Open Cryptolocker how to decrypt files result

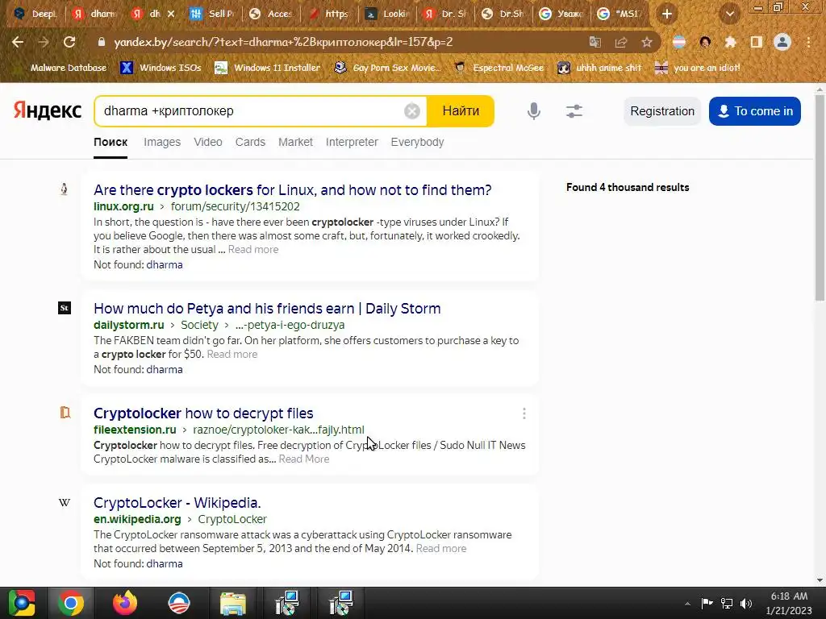click(203, 413)
